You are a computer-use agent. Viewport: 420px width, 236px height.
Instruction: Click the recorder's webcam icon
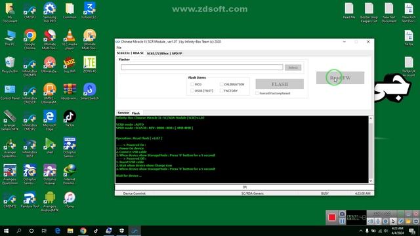point(385,222)
